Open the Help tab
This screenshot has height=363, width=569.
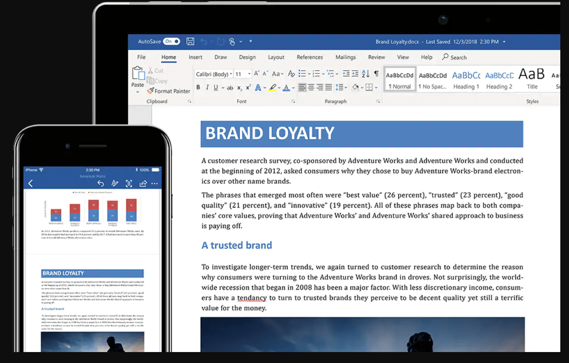427,57
